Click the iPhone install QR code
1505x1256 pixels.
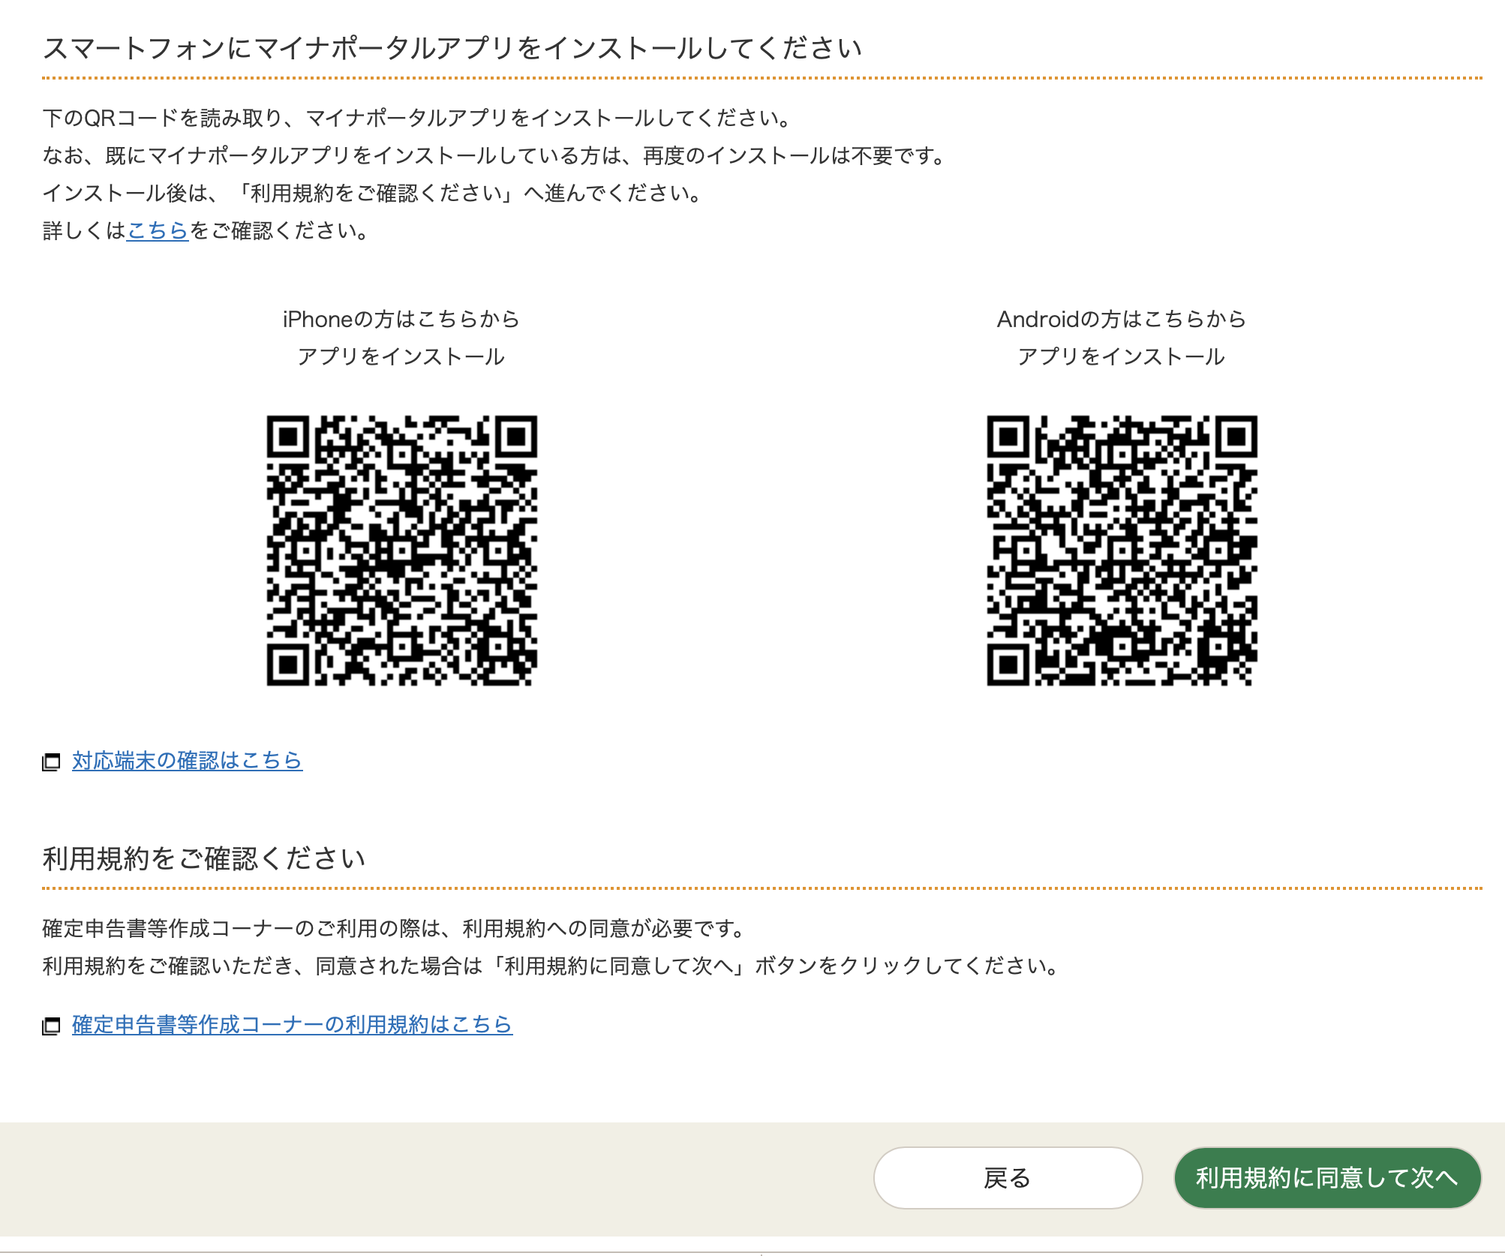401,550
